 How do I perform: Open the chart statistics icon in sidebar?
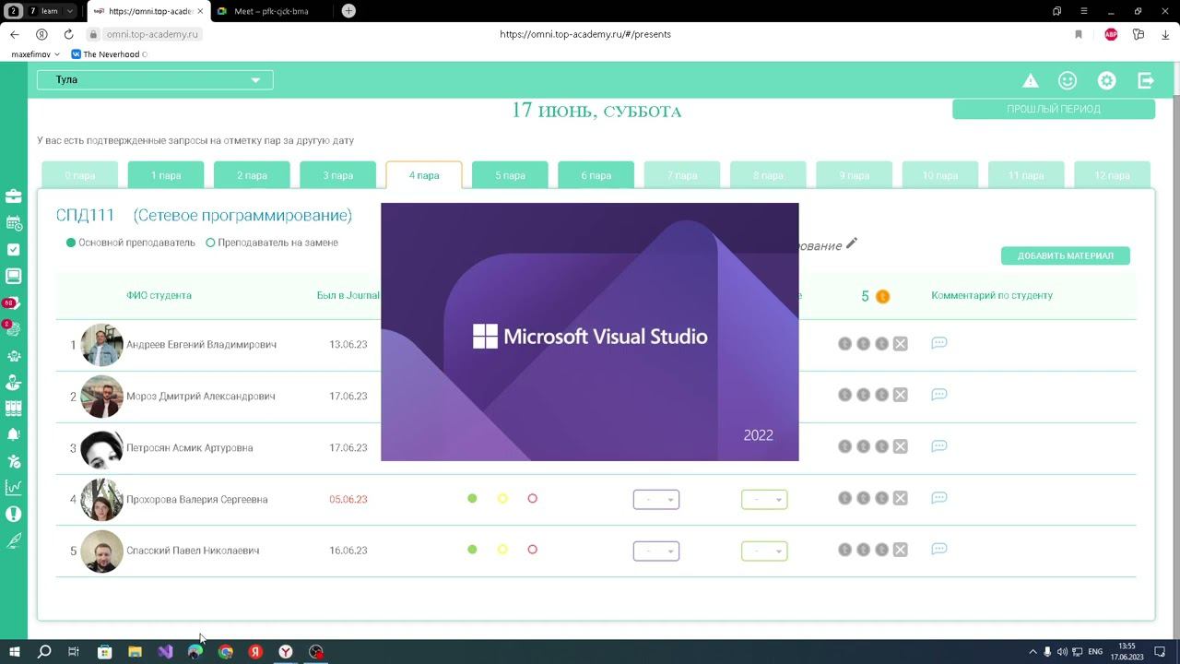coord(14,487)
